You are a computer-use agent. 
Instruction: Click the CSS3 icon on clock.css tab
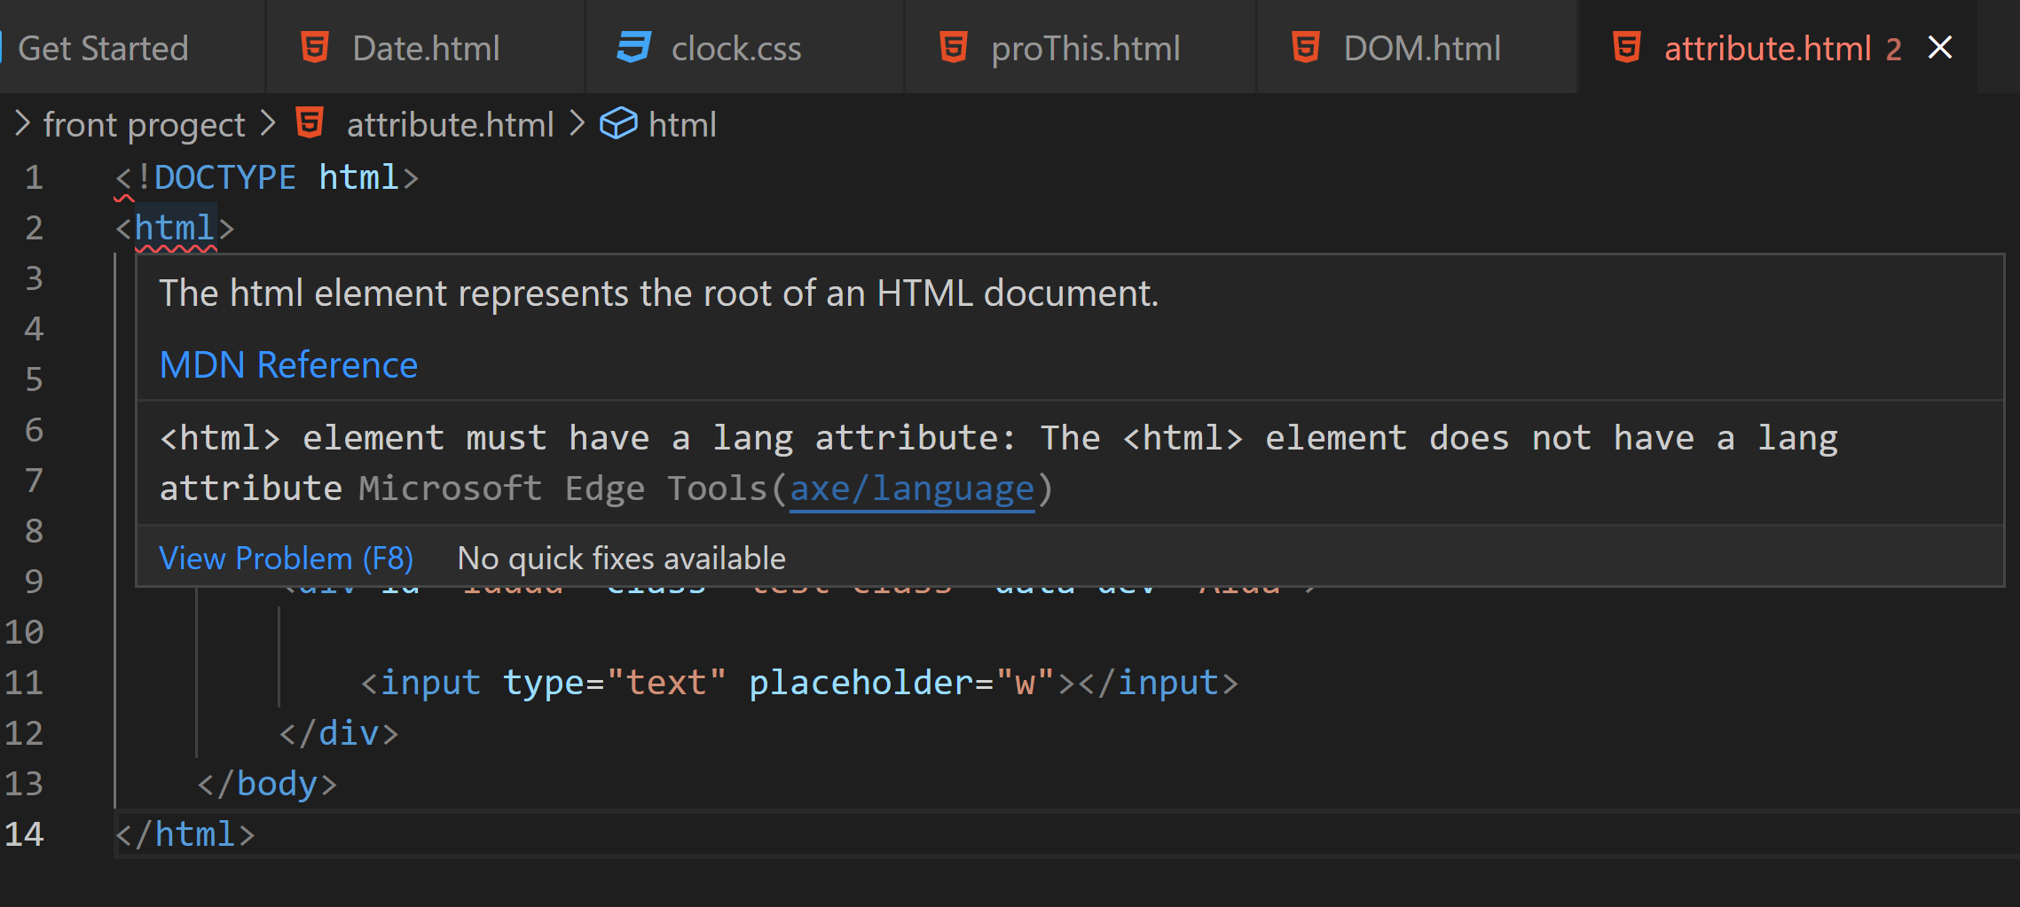coord(634,47)
